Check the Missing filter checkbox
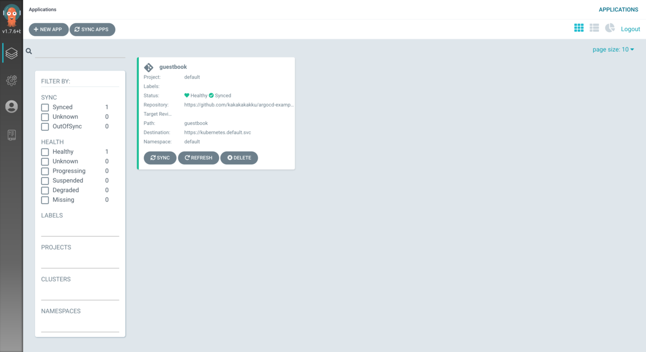 45,201
